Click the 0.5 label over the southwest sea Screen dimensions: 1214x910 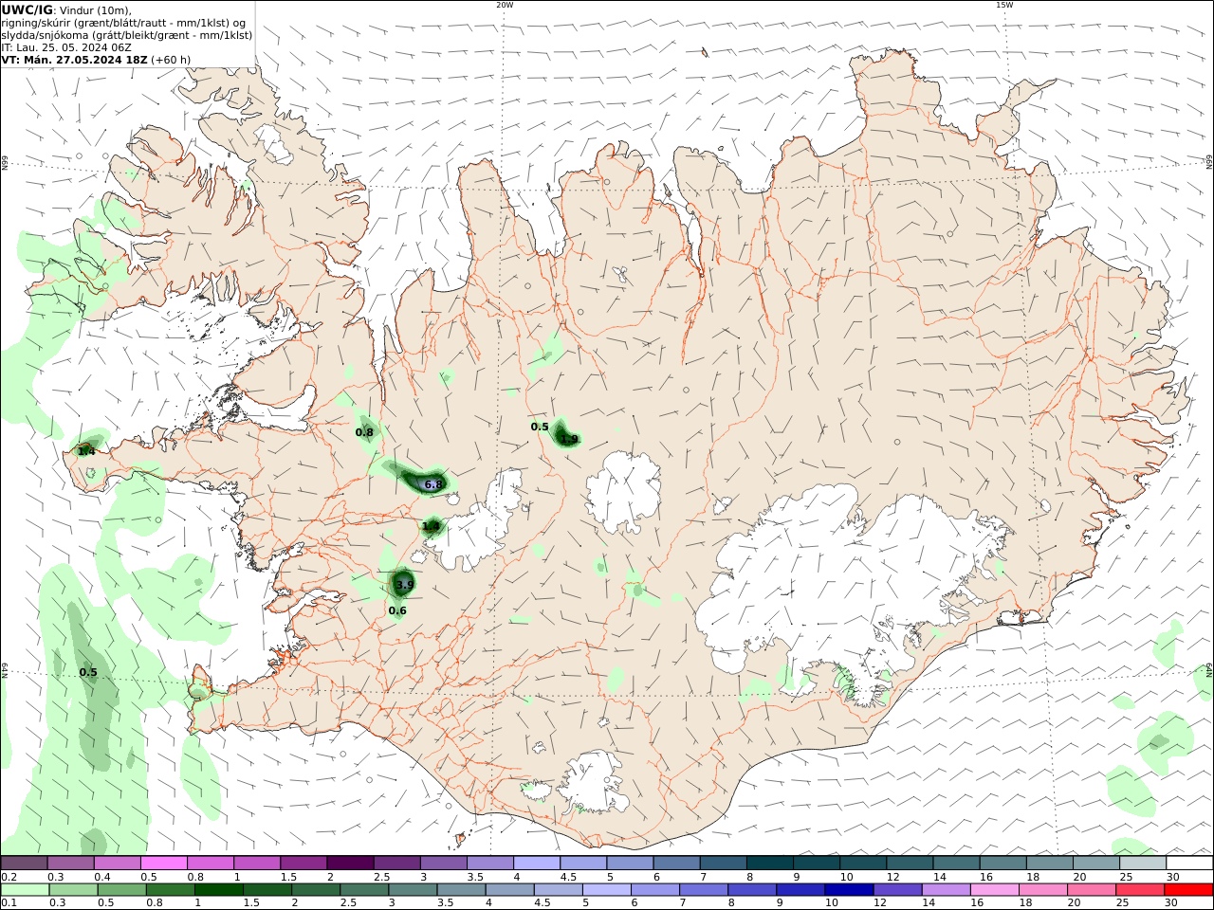[88, 672]
